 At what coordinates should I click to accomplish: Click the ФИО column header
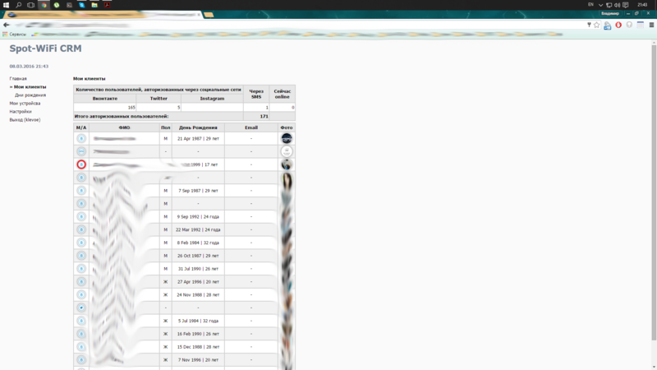coord(124,127)
